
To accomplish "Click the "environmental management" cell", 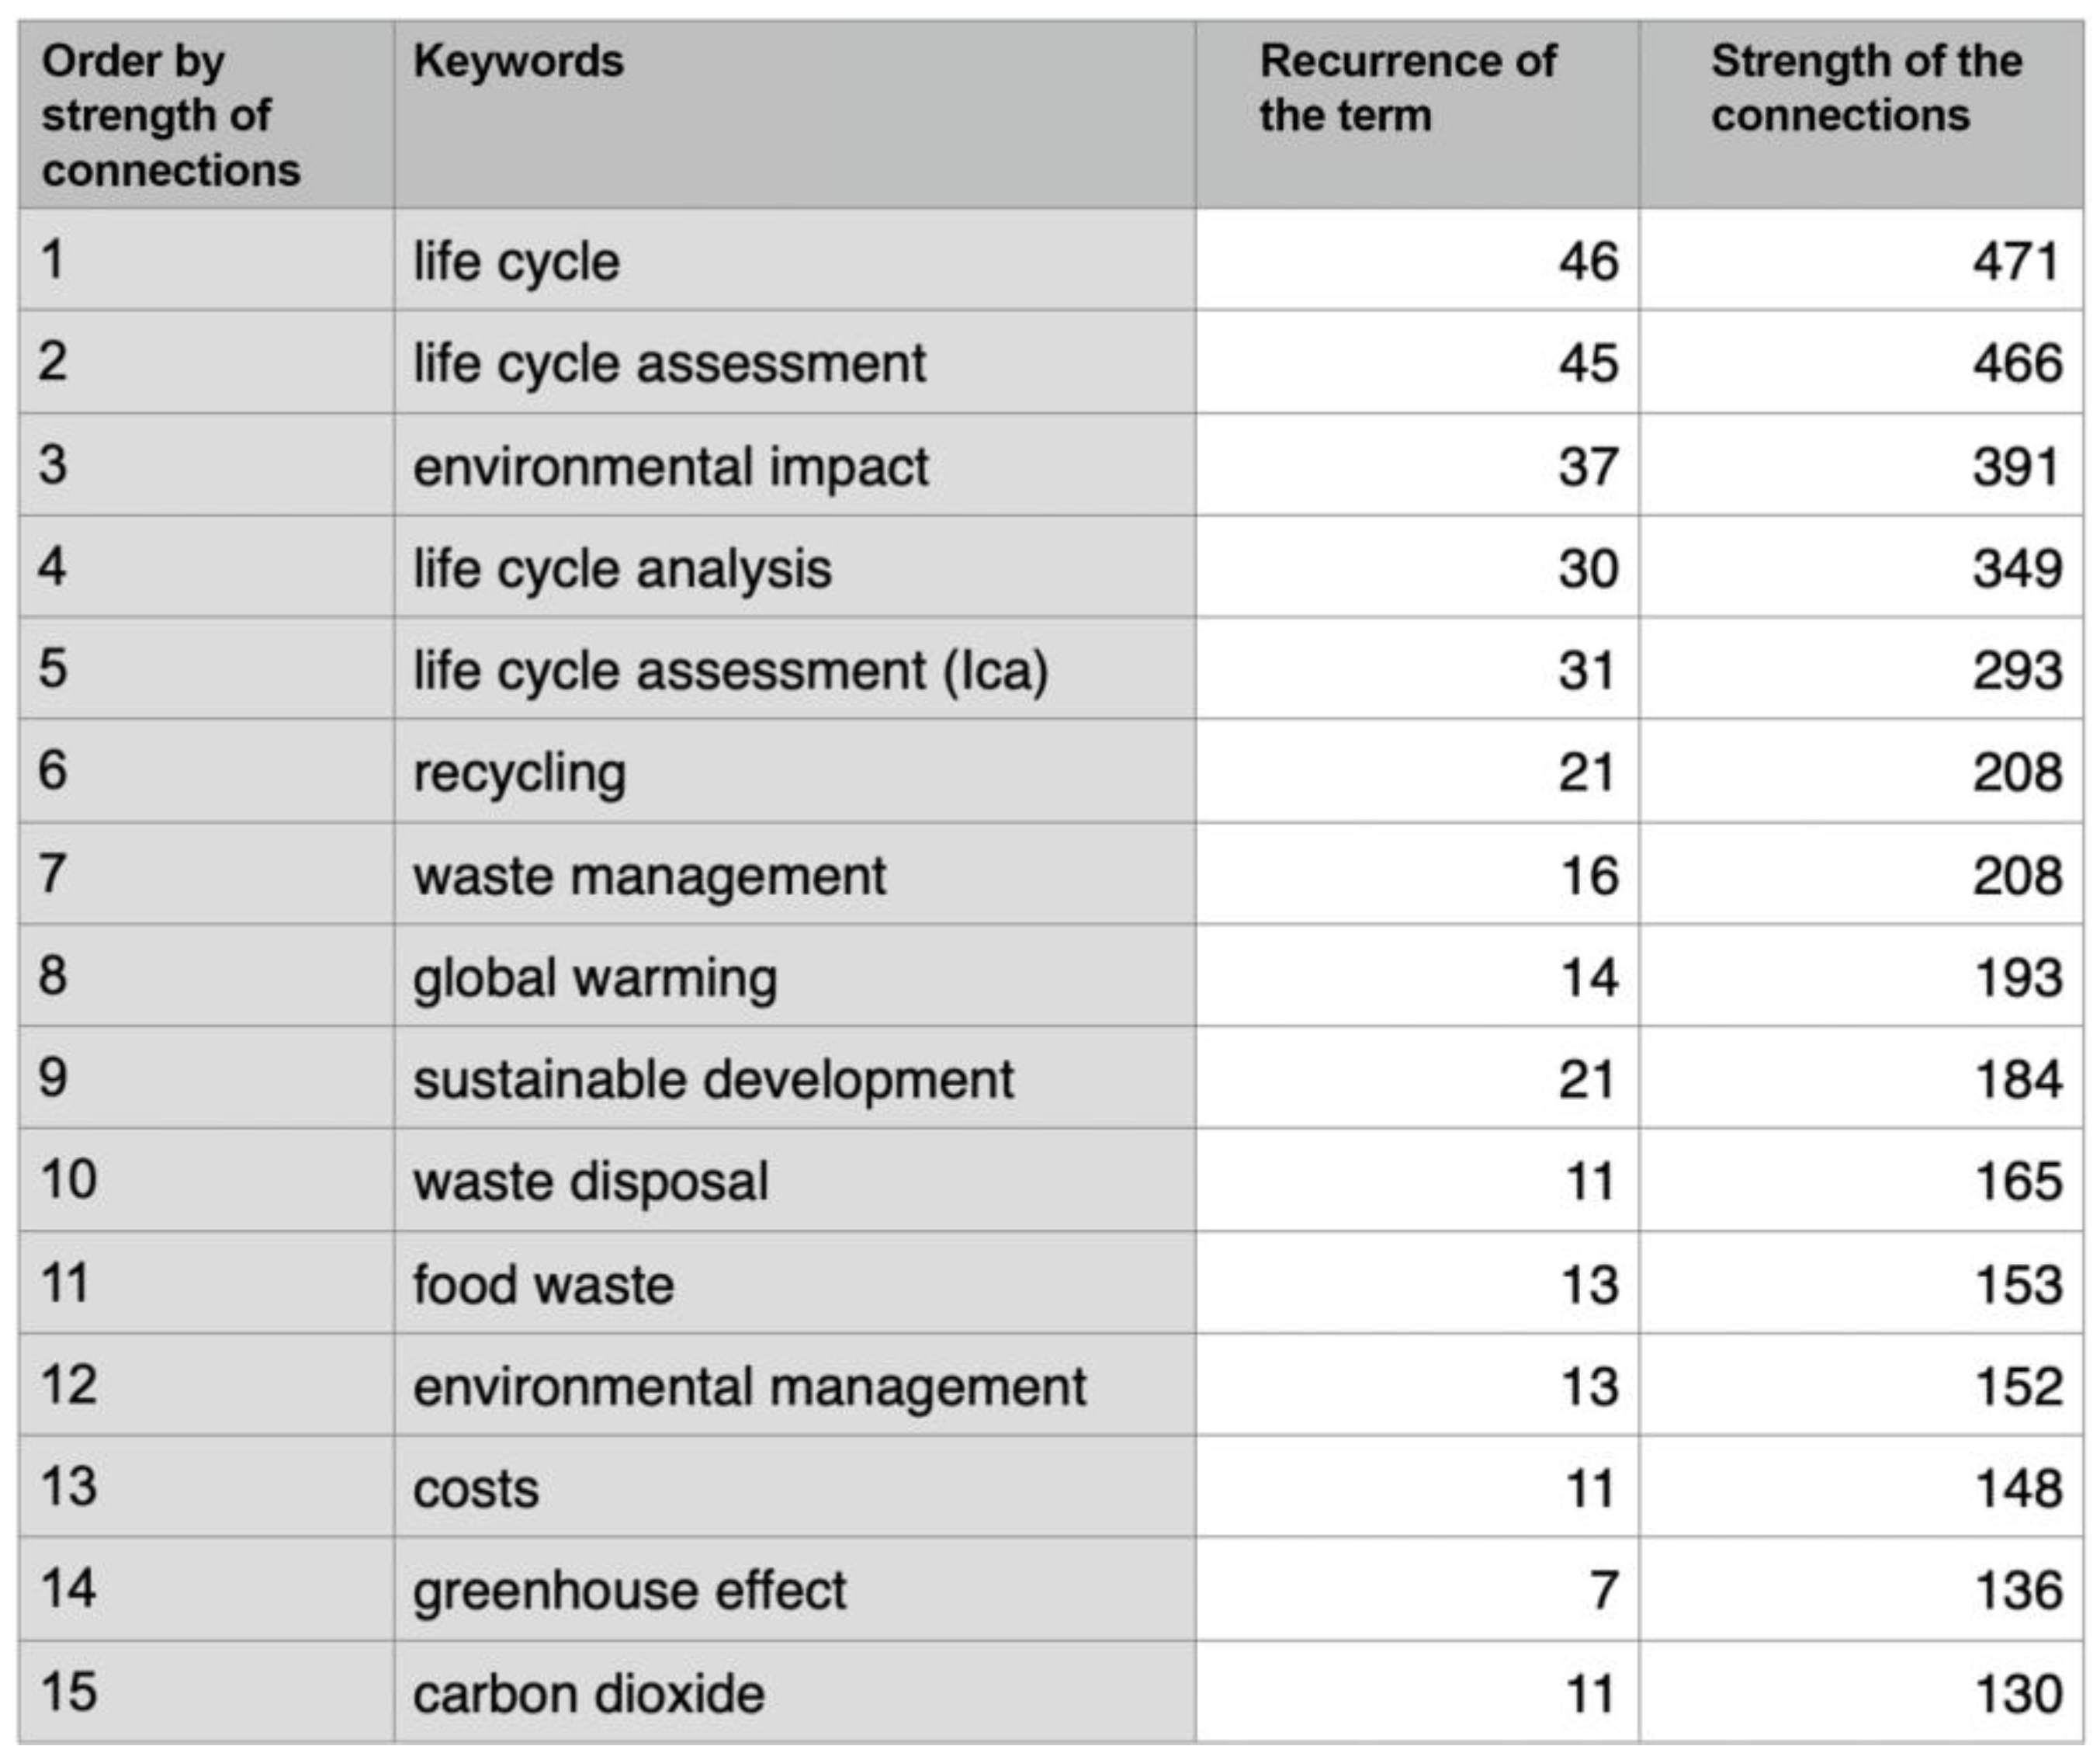I will click(749, 1387).
